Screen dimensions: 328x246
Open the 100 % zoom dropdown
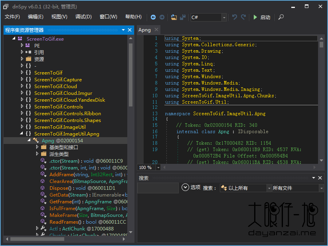click(158, 167)
